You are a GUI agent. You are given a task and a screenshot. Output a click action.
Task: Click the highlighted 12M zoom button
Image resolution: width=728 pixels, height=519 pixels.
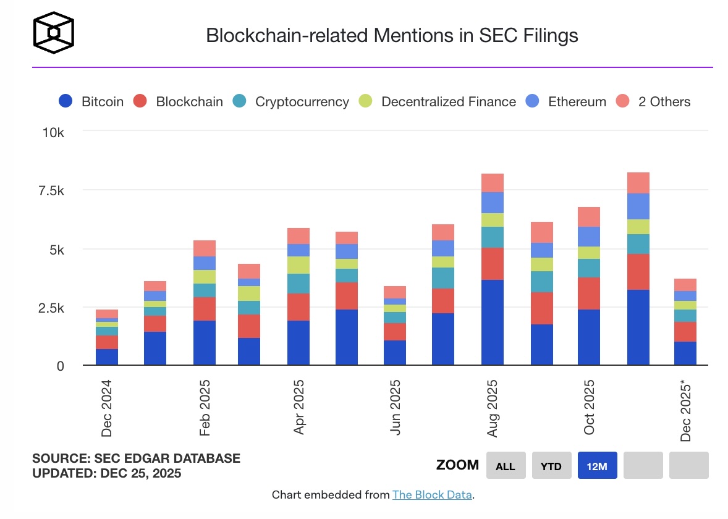597,465
